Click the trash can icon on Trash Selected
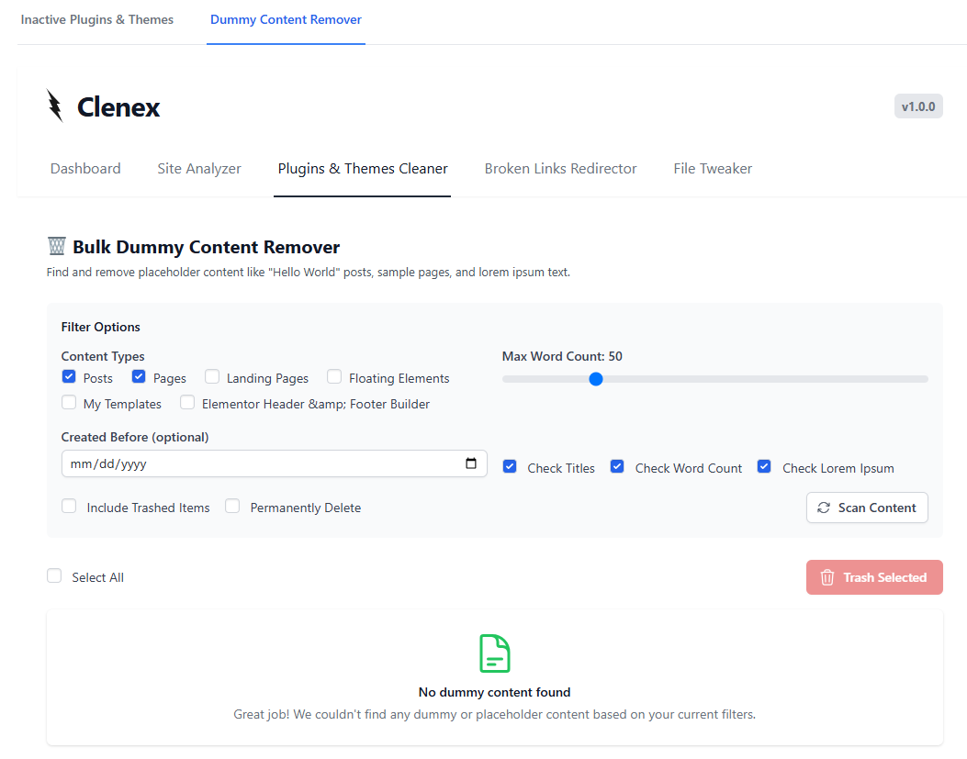Screen dimensions: 967x759 tap(827, 577)
